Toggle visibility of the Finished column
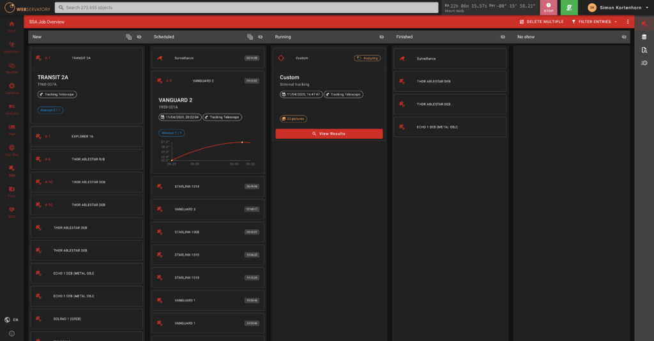 tap(503, 37)
